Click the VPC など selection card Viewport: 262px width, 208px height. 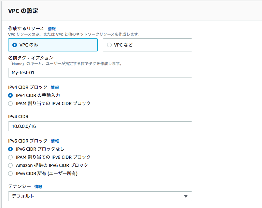[x=147, y=45]
